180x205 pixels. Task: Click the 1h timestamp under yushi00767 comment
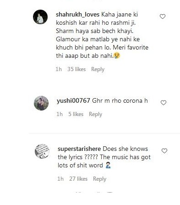click(x=60, y=114)
